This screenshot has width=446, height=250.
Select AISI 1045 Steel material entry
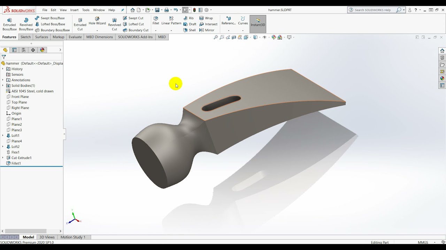(32, 91)
